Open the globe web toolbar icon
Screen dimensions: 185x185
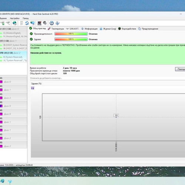[x=15, y=23]
